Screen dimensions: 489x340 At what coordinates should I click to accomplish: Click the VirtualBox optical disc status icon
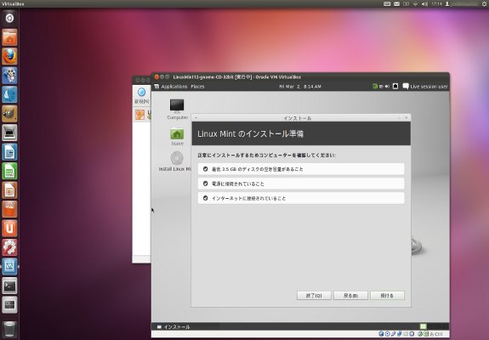click(387, 334)
